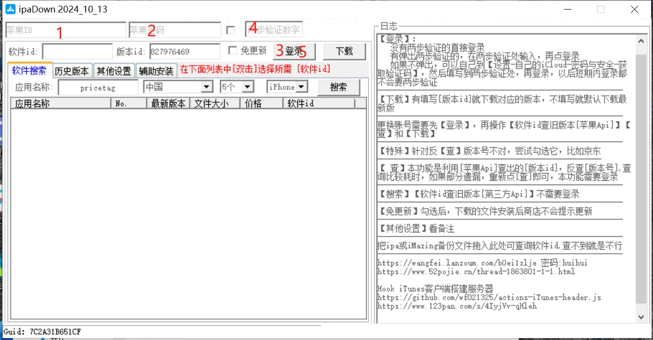653x340 pixels.
Task: Click the log panel scrollbar down arrow
Action: point(642,317)
